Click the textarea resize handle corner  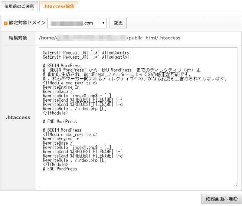pos(235,185)
